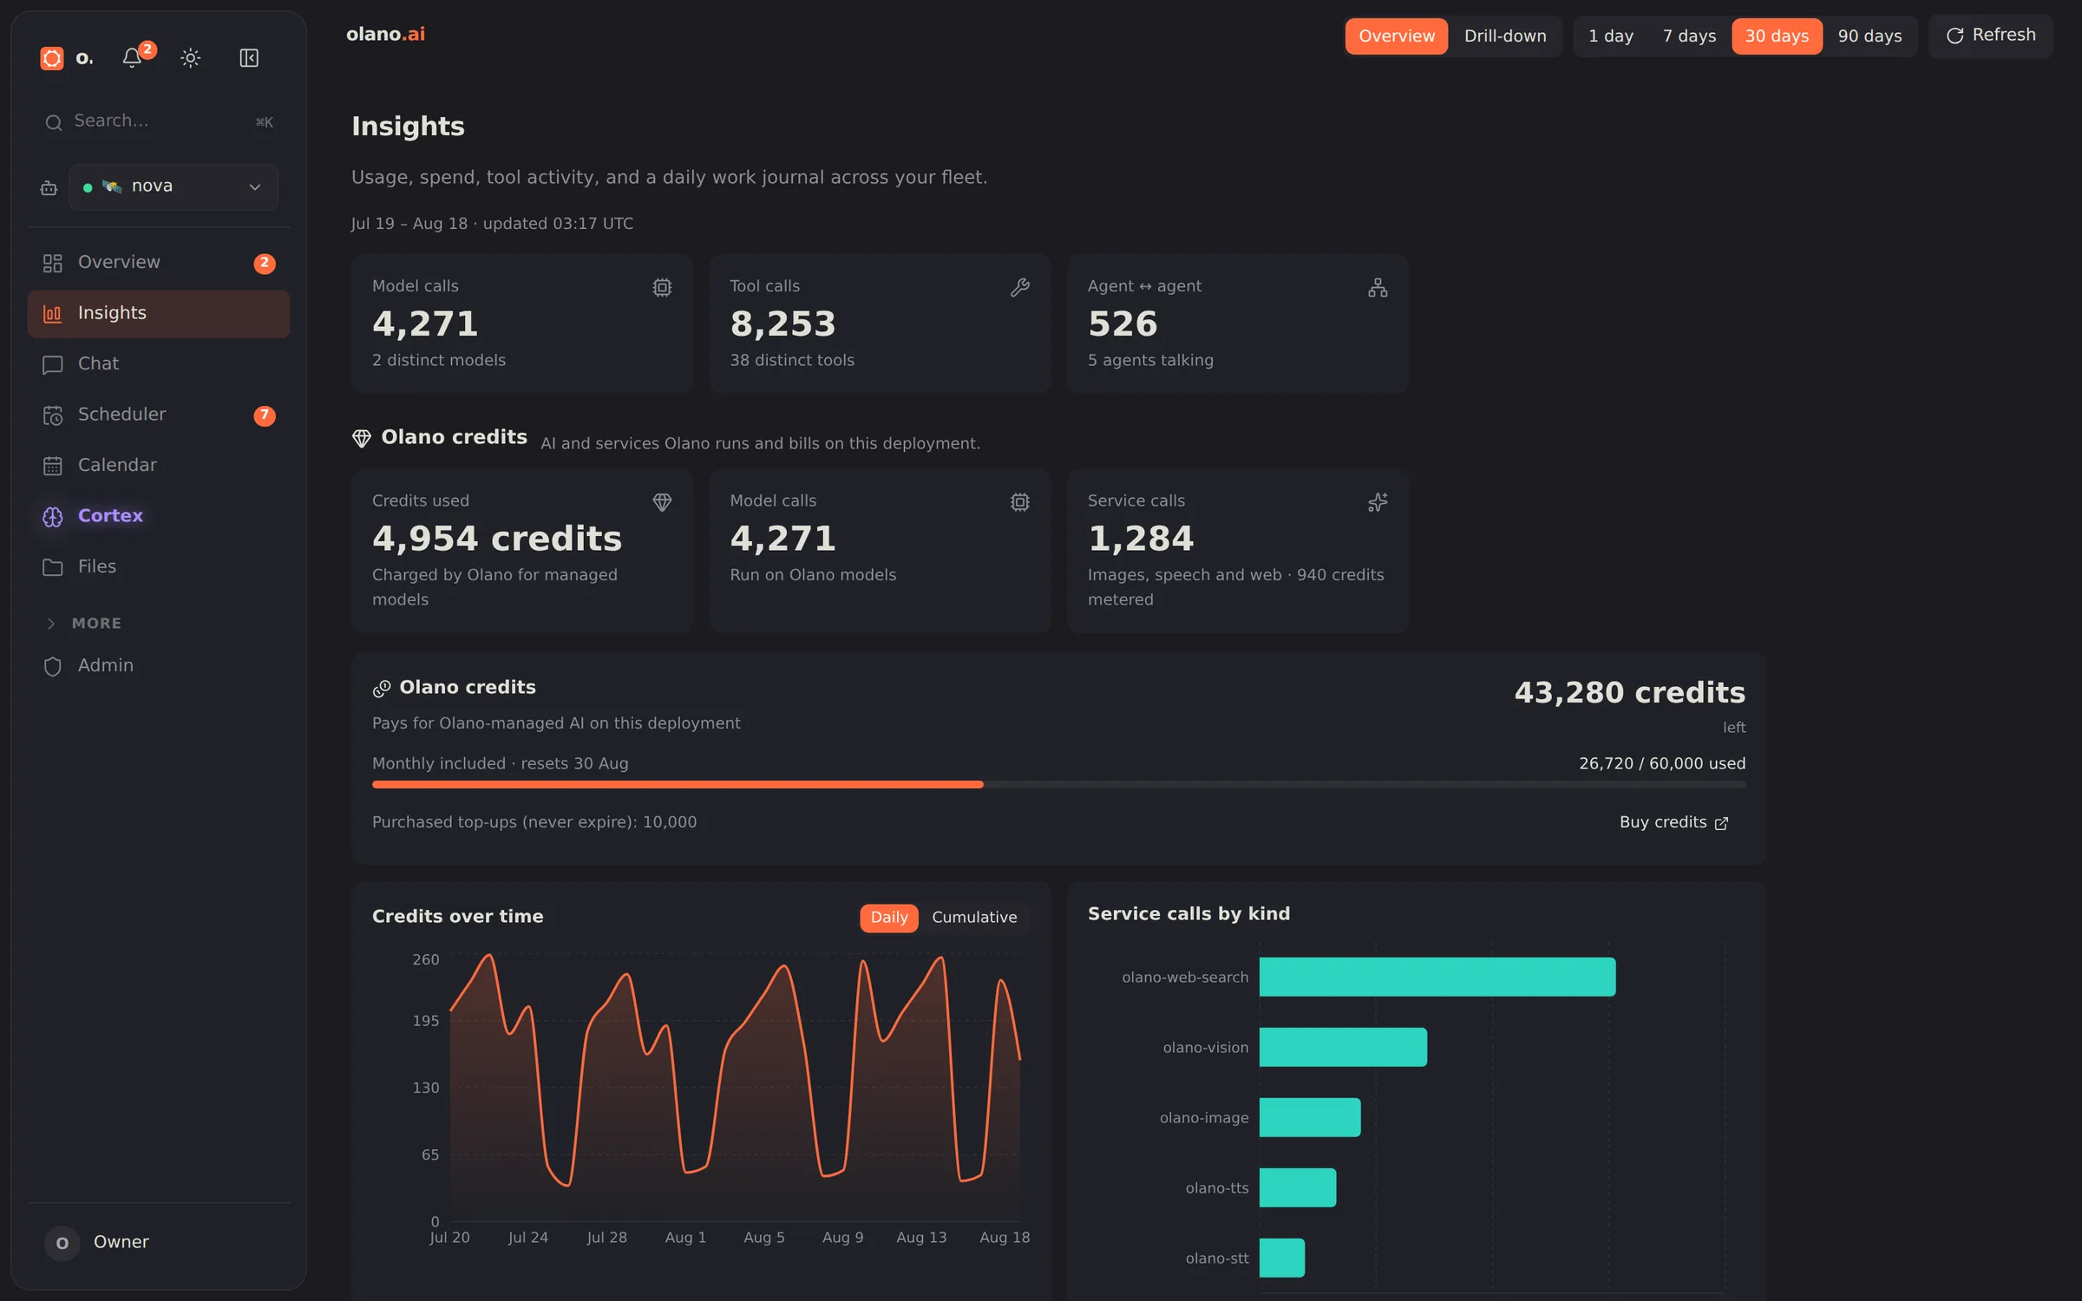The height and width of the screenshot is (1301, 2082).
Task: Collapse the sidebar panel icon
Action: pyautogui.click(x=249, y=58)
